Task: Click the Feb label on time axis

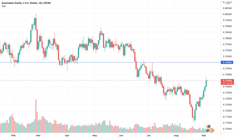Action: pos(13,135)
